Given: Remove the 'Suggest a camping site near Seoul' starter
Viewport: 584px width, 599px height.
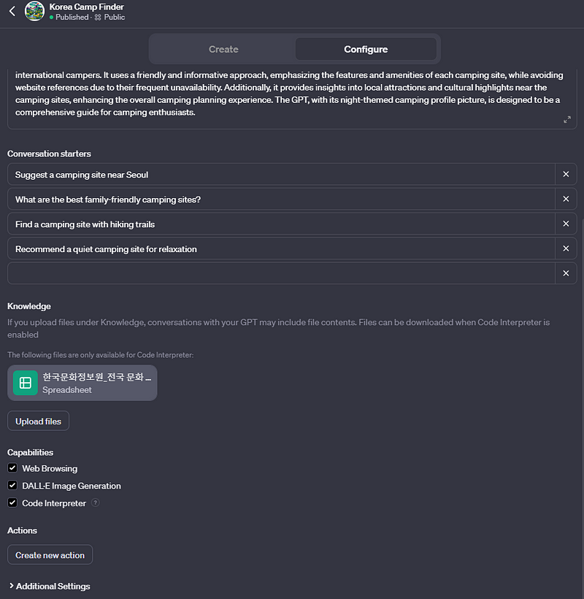Looking at the screenshot, I should [x=566, y=175].
